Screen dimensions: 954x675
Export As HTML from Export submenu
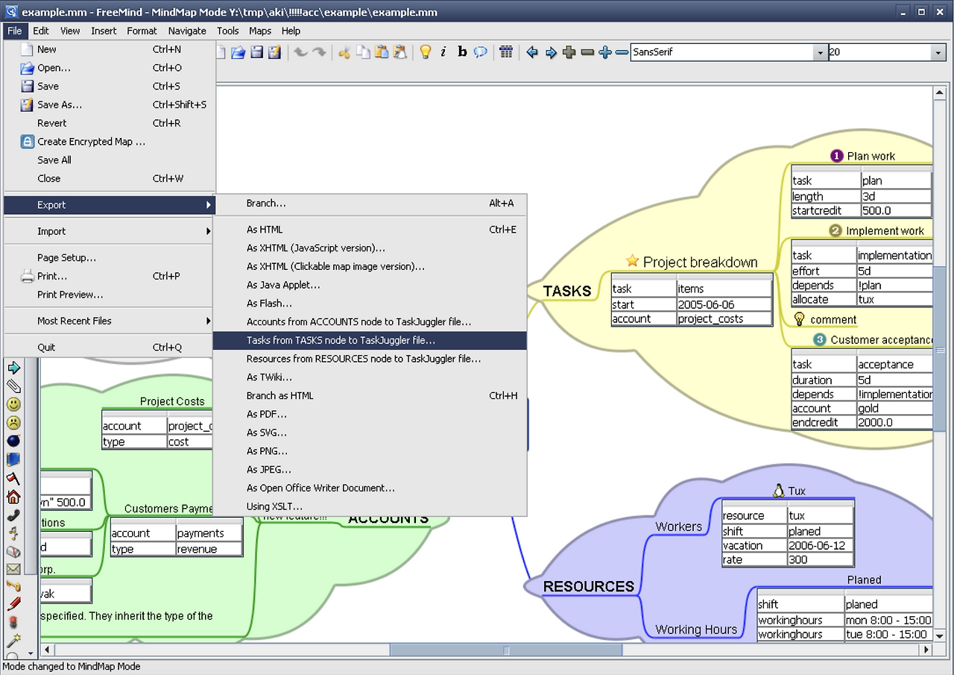(x=370, y=230)
